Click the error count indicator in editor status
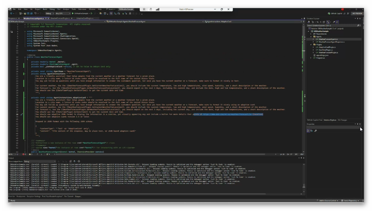The height and width of the screenshot is (211, 372). click(24, 154)
